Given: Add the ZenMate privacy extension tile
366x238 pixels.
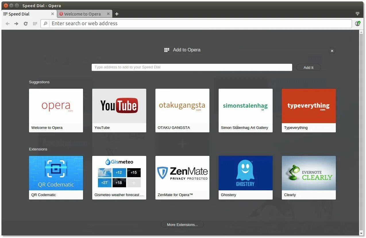Looking at the screenshot, I should 182,178.
